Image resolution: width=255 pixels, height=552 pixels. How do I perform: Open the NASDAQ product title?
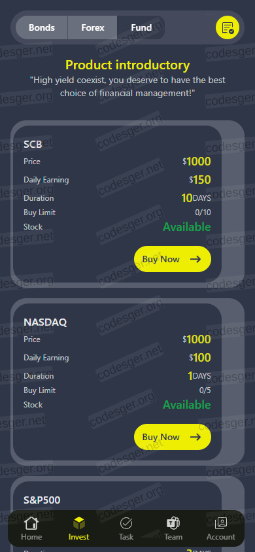pos(45,322)
